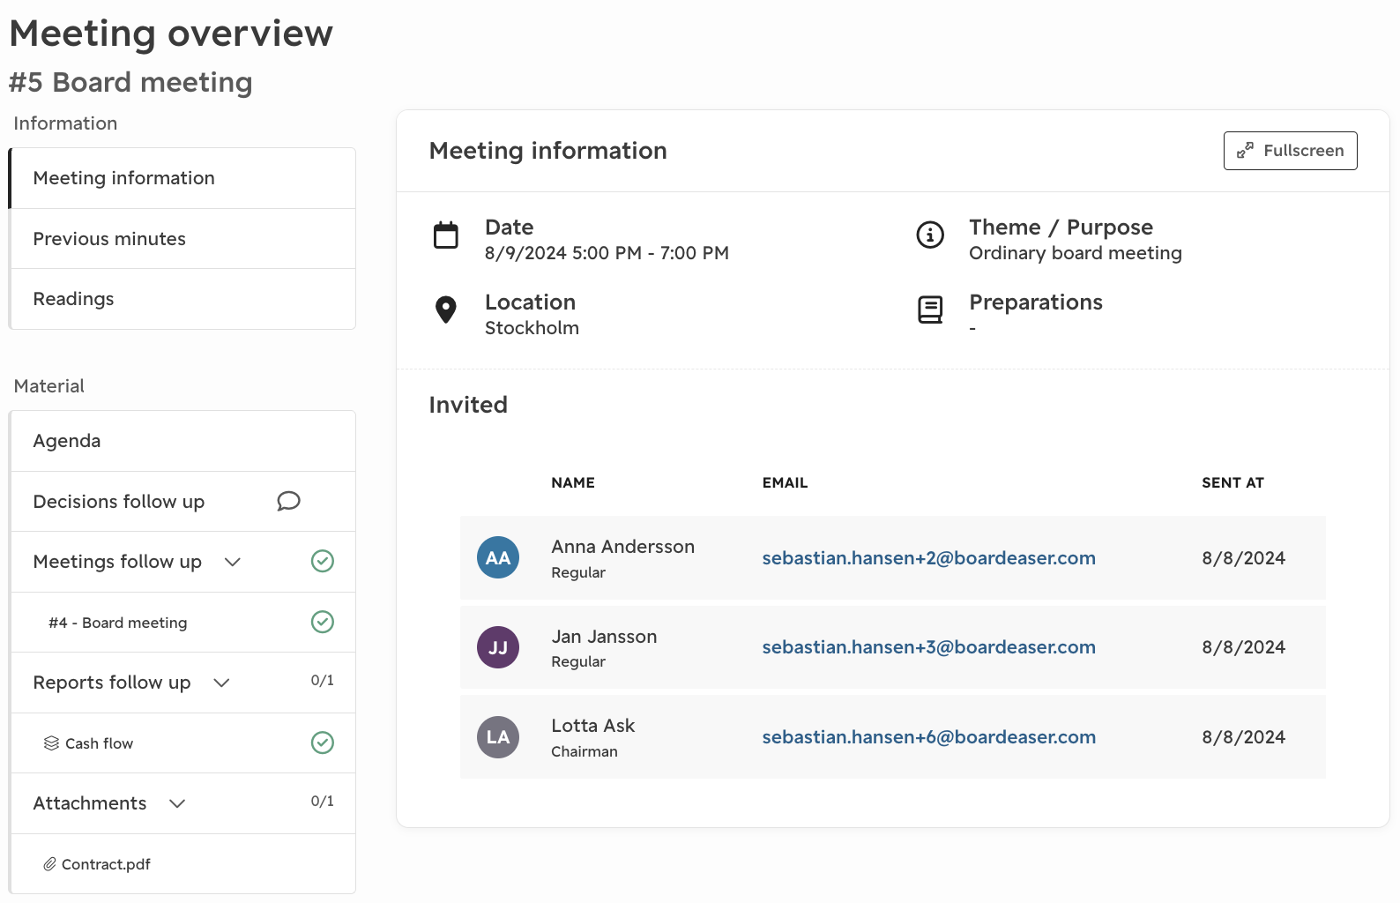Click the info icon beside Theme / Purpose
This screenshot has height=903, width=1400.
930,235
